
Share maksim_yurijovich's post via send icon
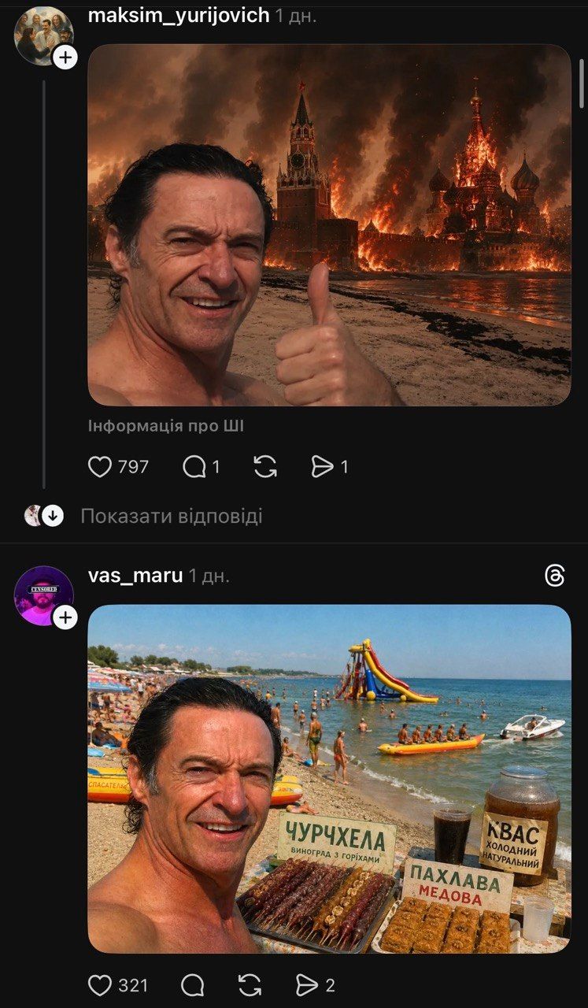(x=322, y=467)
